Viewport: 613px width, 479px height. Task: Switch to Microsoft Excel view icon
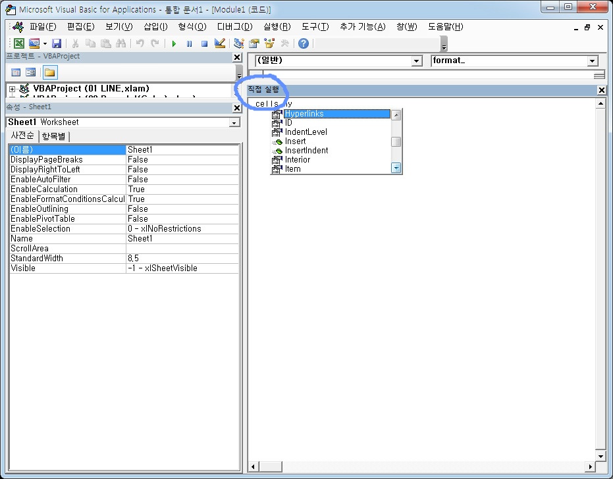pyautogui.click(x=18, y=43)
